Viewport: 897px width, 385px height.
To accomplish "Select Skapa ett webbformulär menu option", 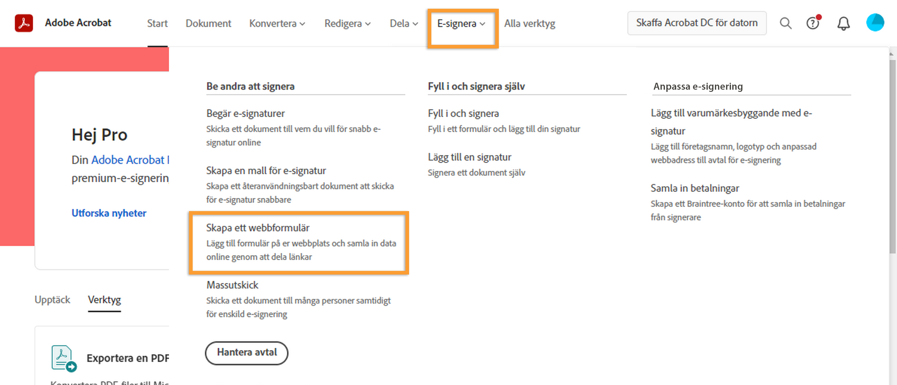I will [258, 228].
